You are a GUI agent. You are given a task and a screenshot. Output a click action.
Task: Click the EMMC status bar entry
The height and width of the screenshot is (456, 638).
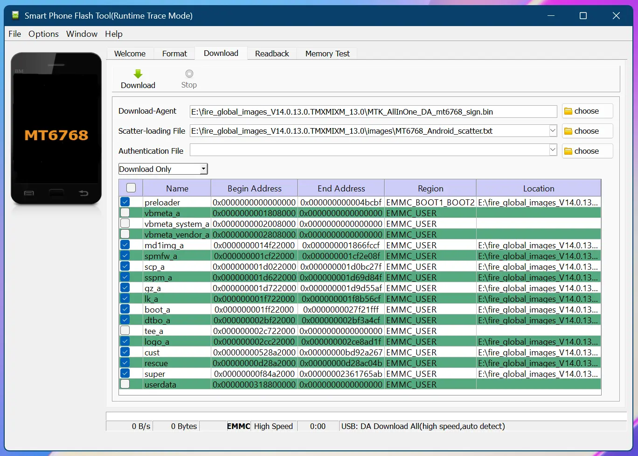pyautogui.click(x=239, y=426)
